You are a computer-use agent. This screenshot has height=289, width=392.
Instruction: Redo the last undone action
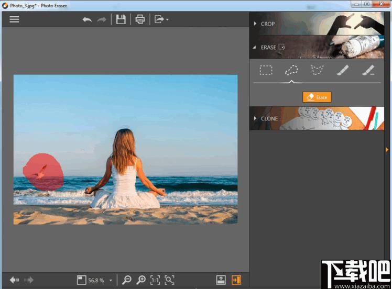(102, 19)
